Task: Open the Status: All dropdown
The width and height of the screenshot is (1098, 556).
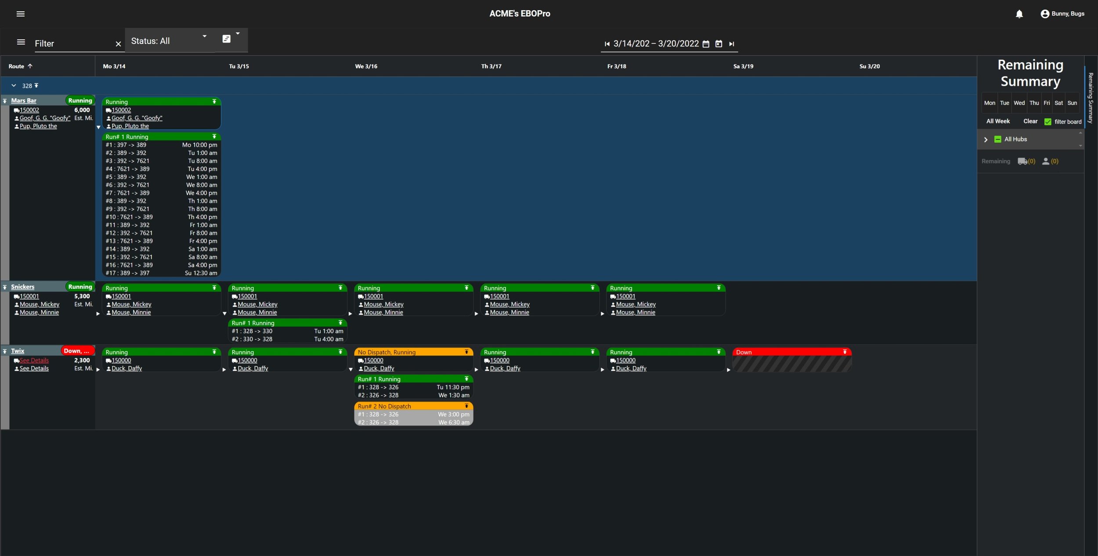Action: coord(170,41)
